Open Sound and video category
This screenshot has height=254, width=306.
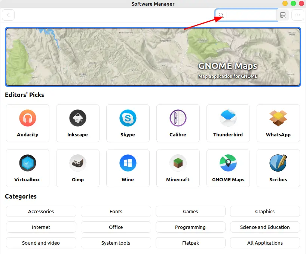coord(41,243)
